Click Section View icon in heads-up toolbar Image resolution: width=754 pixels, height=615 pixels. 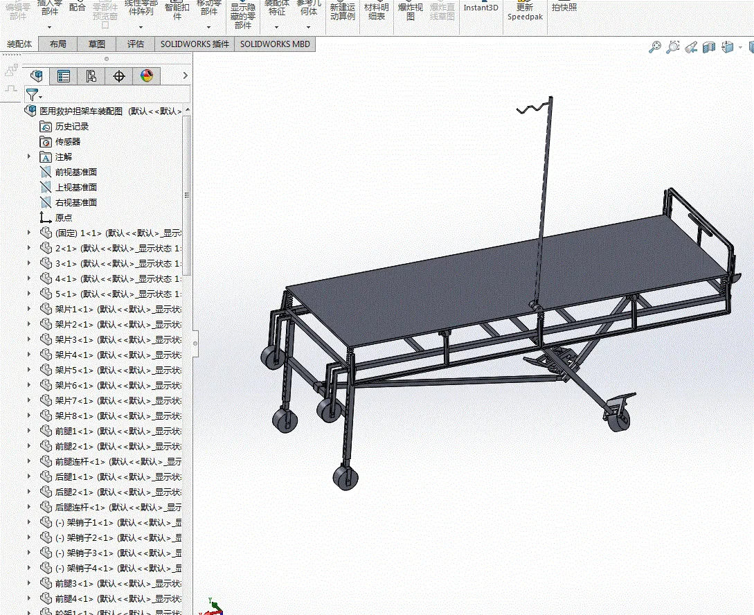point(709,46)
